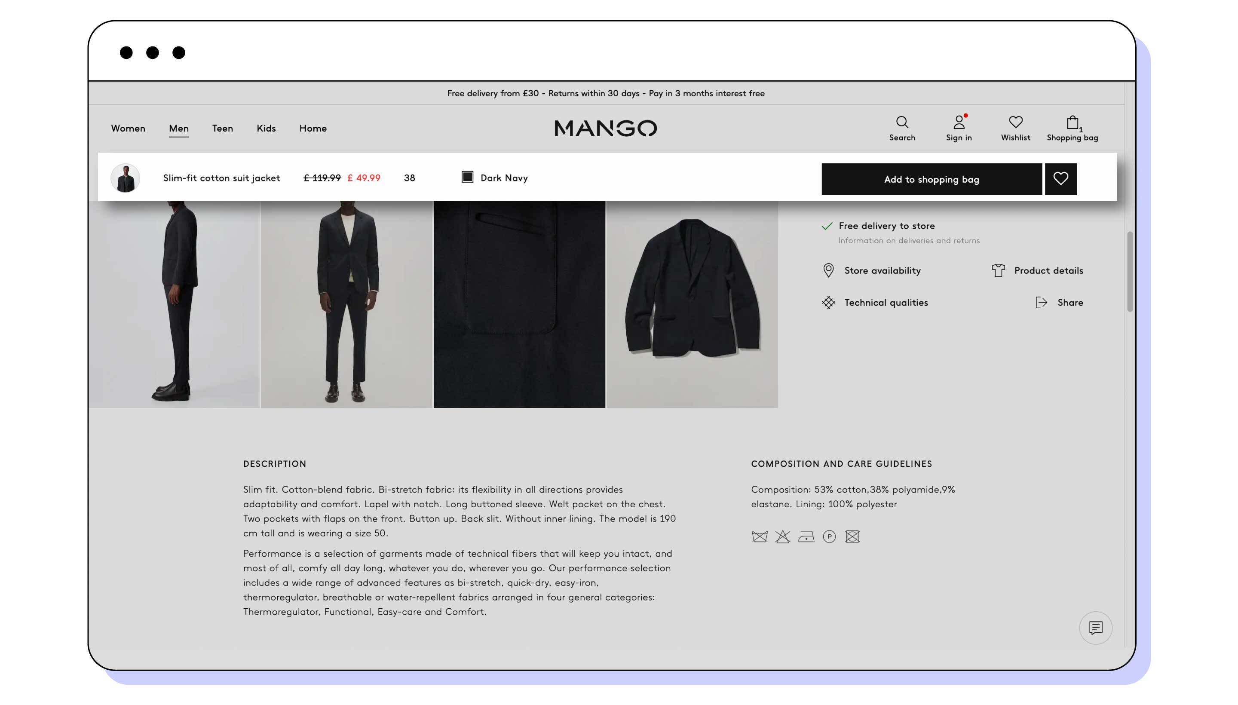Screen dimensions: 1238x705
Task: Click the Product details shirt icon
Action: pos(998,270)
